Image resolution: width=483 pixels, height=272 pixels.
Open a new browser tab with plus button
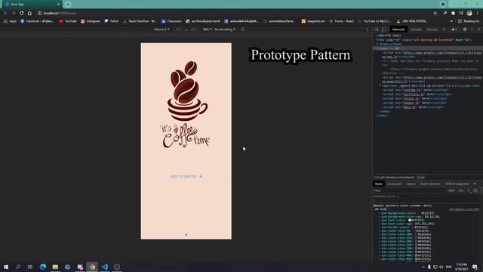[68, 5]
